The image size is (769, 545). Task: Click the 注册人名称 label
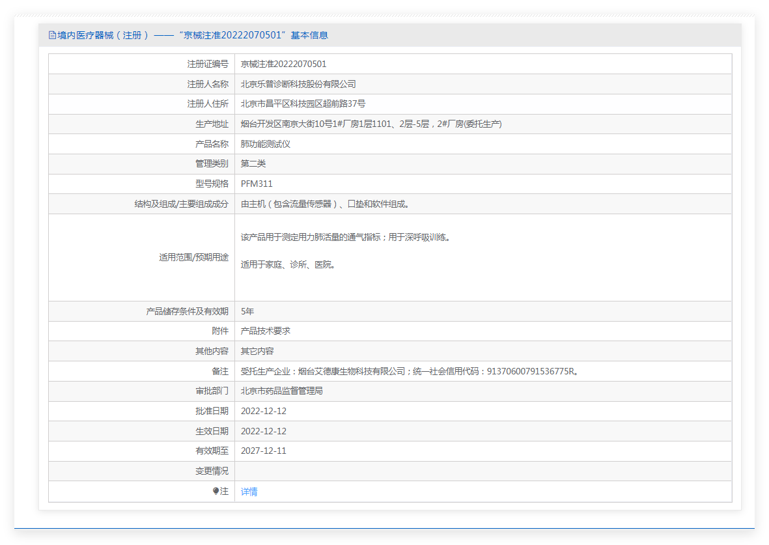point(208,85)
